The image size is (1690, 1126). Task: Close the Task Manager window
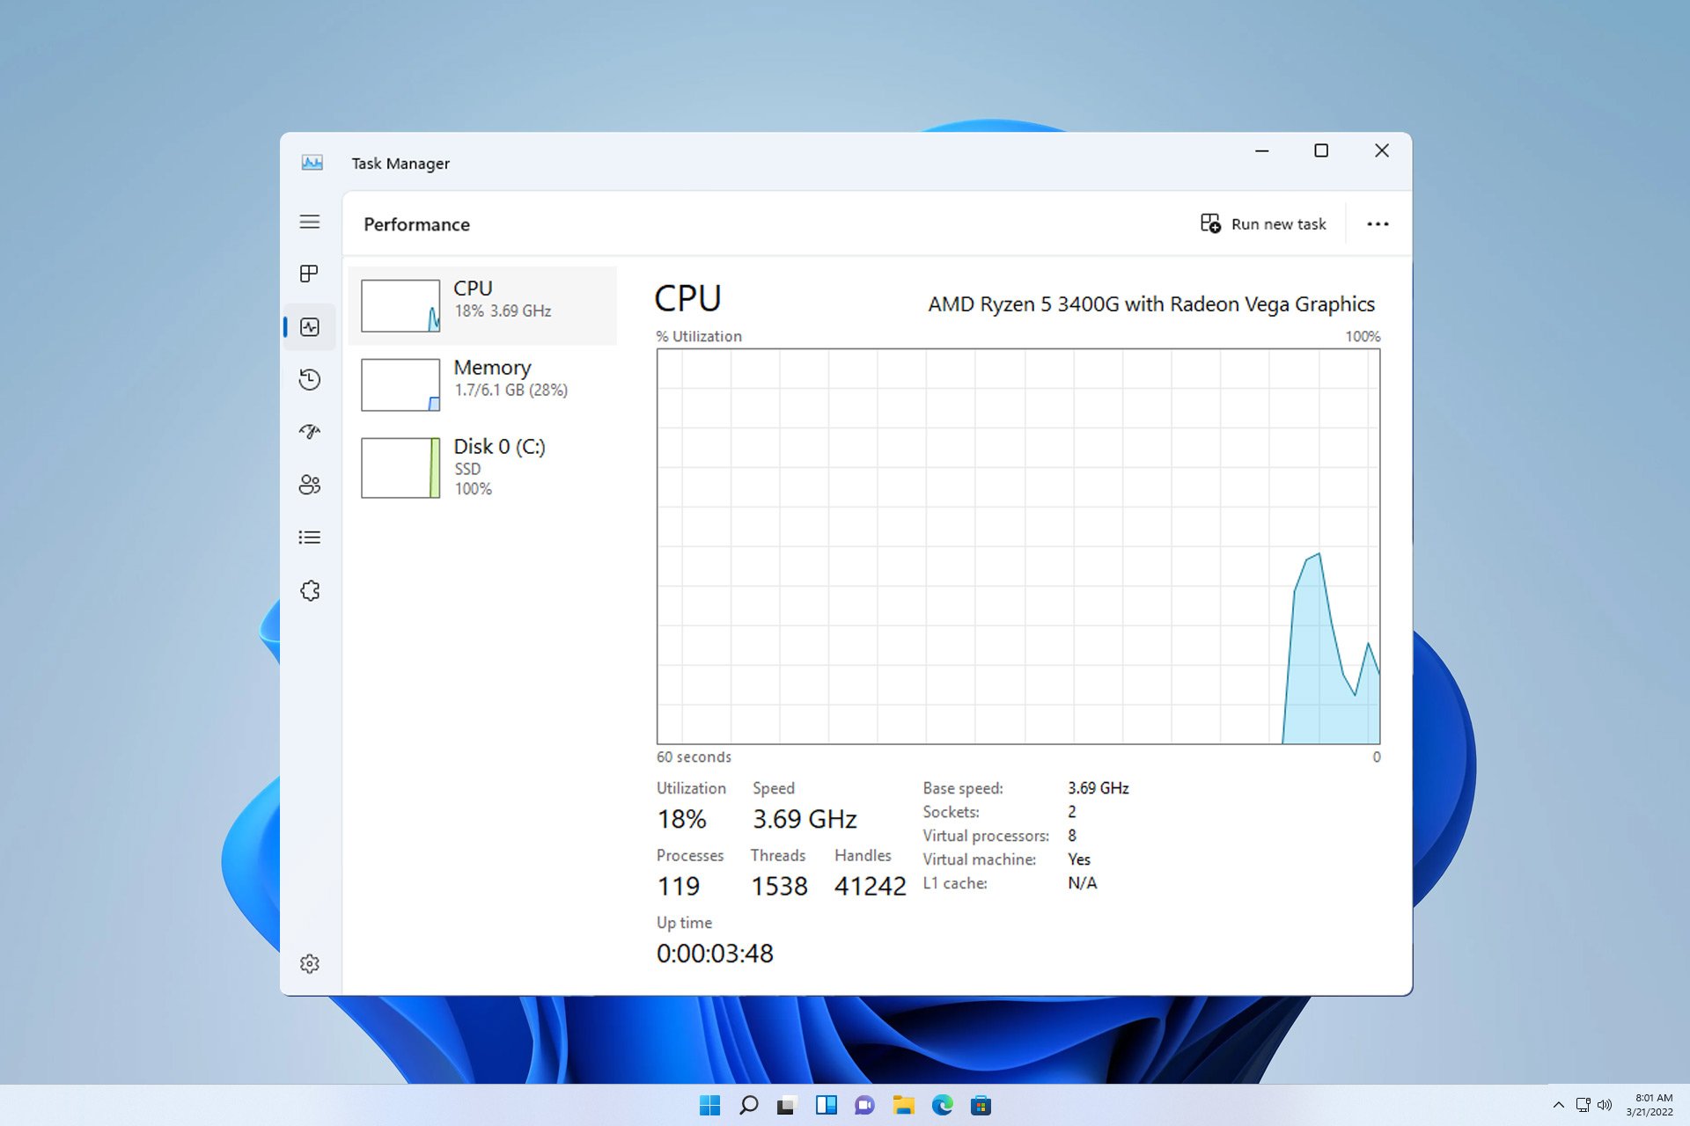[x=1382, y=150]
